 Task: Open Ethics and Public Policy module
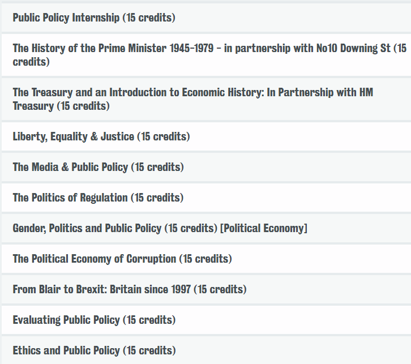tap(206, 350)
